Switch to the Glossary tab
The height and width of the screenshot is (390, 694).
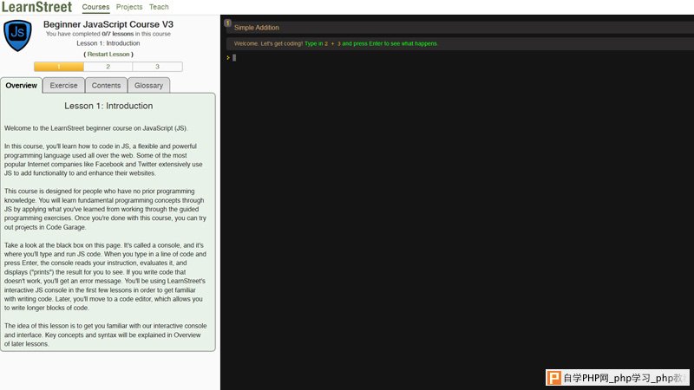(148, 85)
